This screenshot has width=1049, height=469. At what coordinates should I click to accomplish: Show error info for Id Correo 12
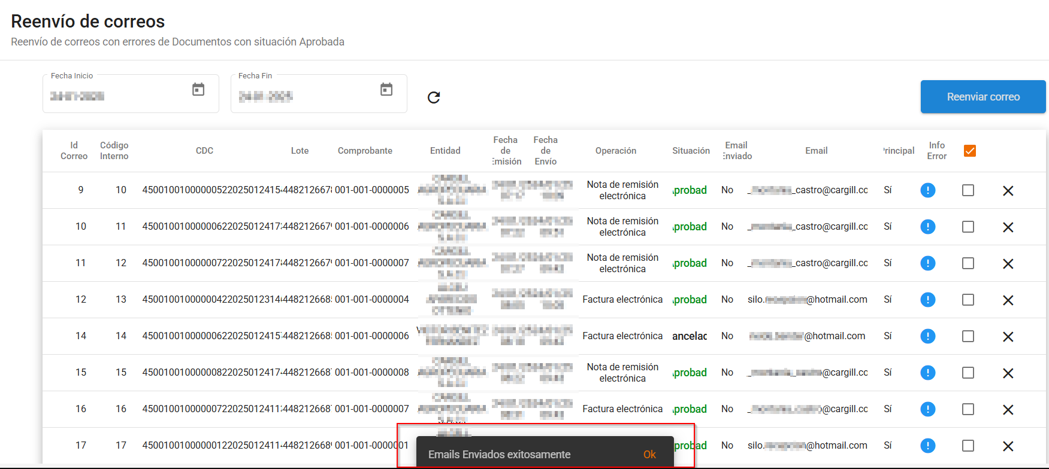coord(927,300)
